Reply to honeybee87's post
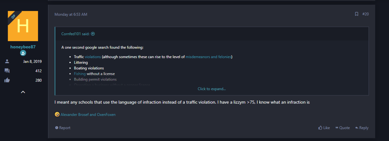The width and height of the screenshot is (389, 141). (362, 128)
